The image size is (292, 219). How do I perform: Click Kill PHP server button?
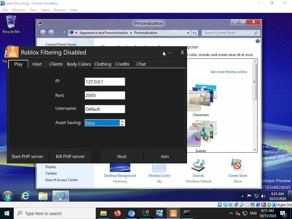(70, 157)
